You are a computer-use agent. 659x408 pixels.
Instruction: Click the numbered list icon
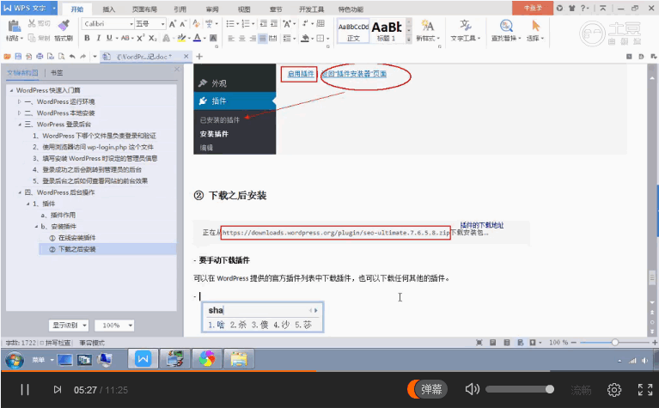pos(246,24)
